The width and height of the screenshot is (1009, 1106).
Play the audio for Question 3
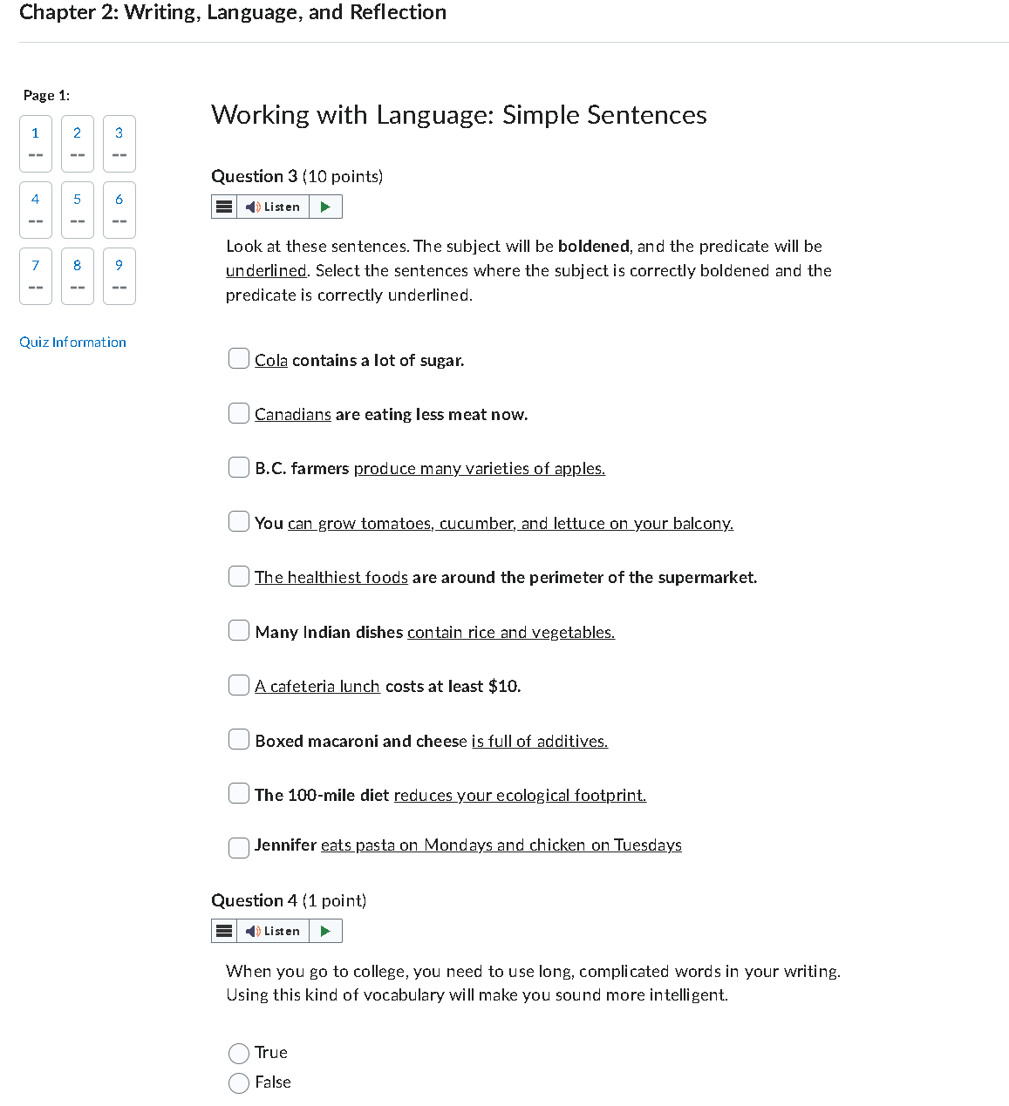click(325, 207)
